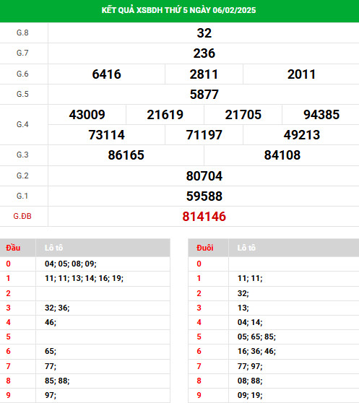This screenshot has width=359, height=403.
Task: Select G.3 number 84108
Action: (282, 155)
